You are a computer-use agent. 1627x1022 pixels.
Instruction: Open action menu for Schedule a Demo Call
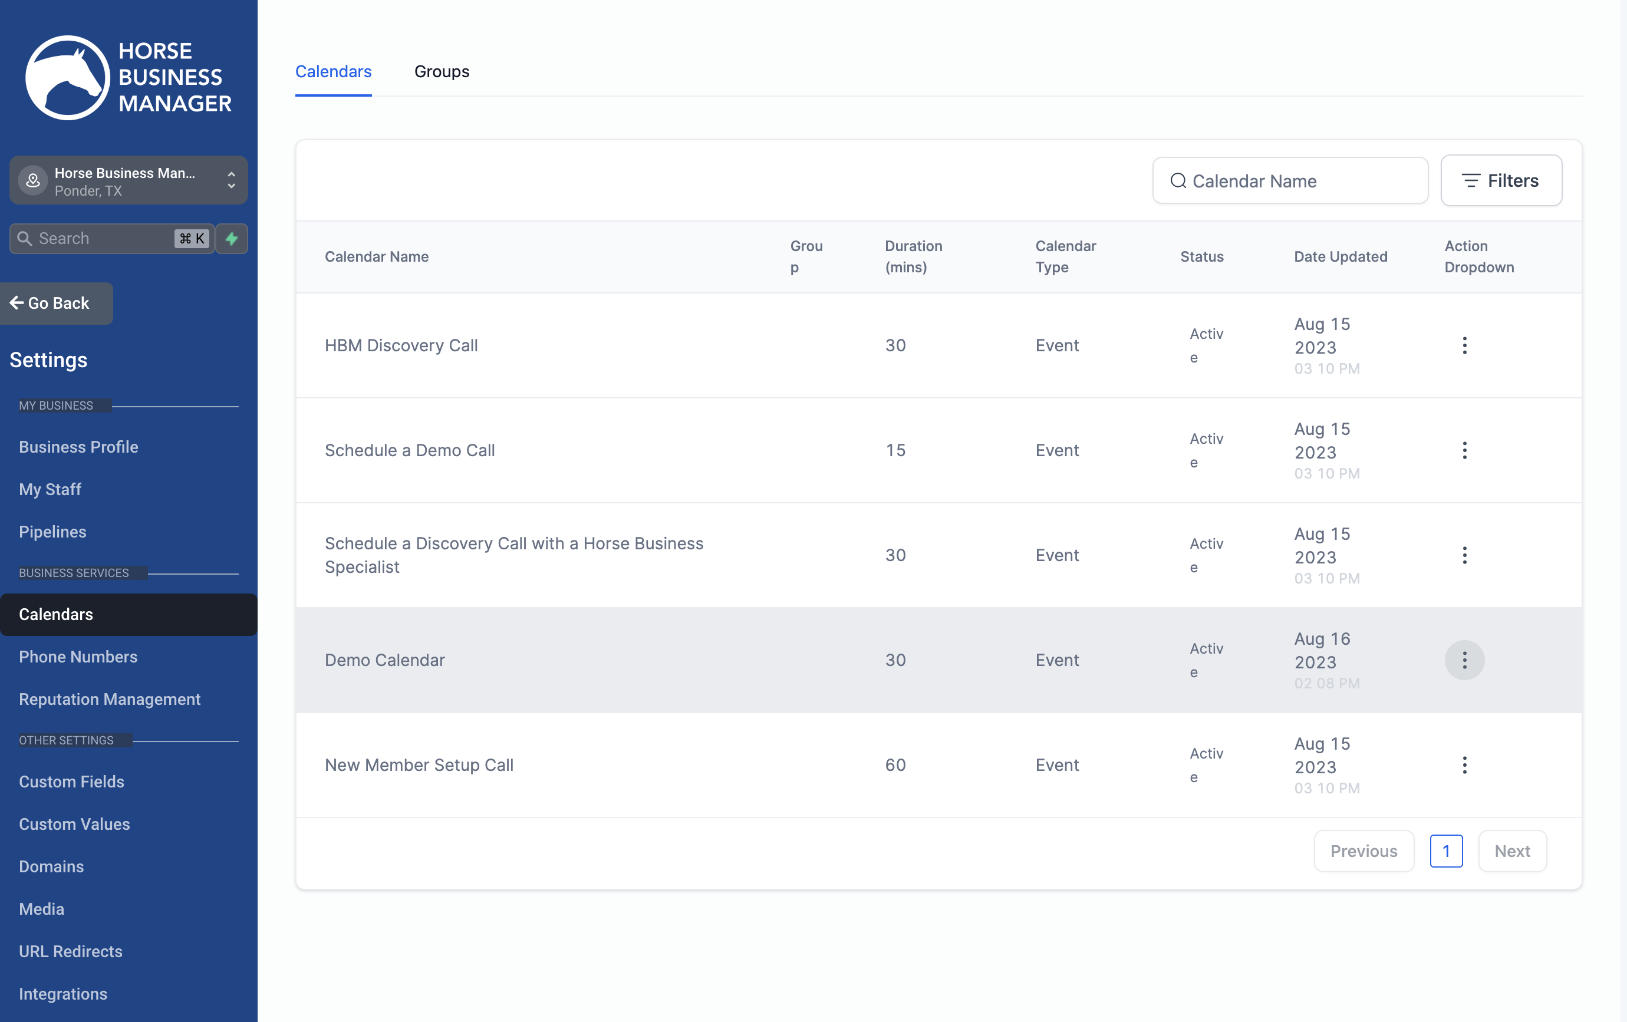(x=1464, y=450)
